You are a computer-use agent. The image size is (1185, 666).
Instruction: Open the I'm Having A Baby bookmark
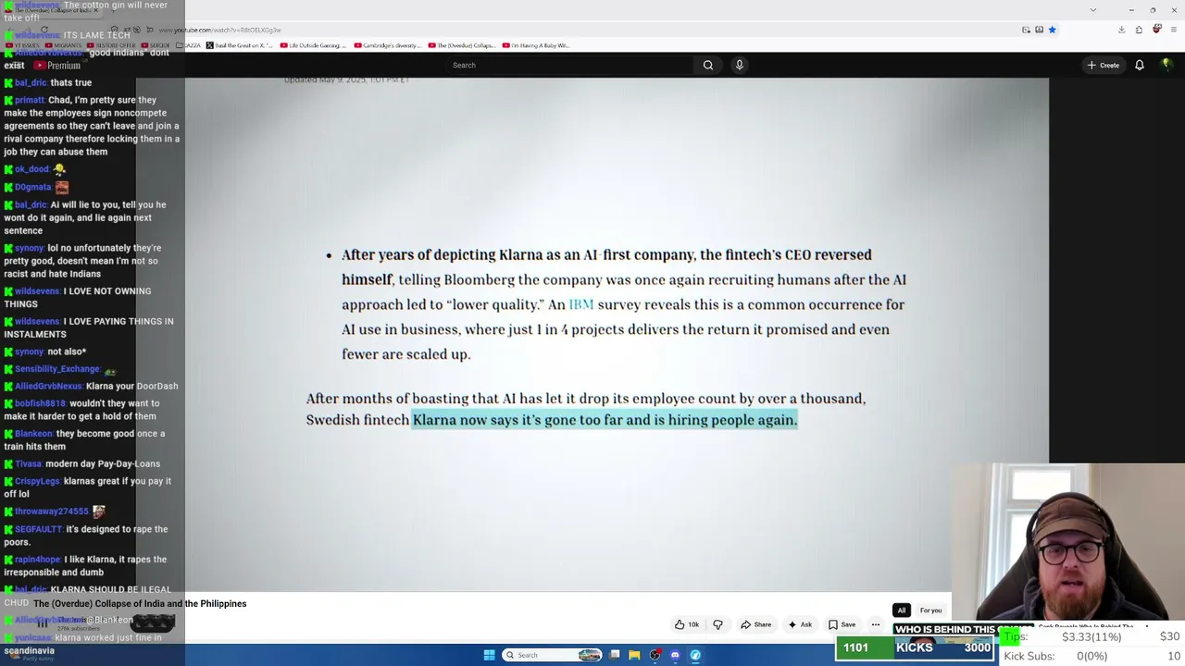click(x=536, y=45)
